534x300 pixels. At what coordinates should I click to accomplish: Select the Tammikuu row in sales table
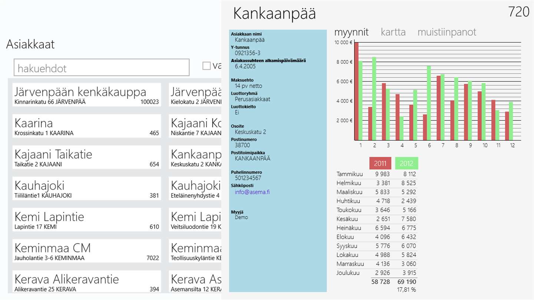(376, 174)
